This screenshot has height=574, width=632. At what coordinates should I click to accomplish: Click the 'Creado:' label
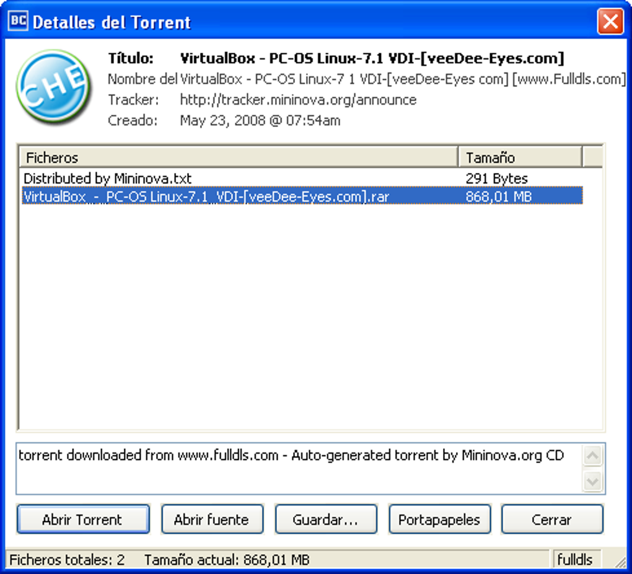coord(133,120)
